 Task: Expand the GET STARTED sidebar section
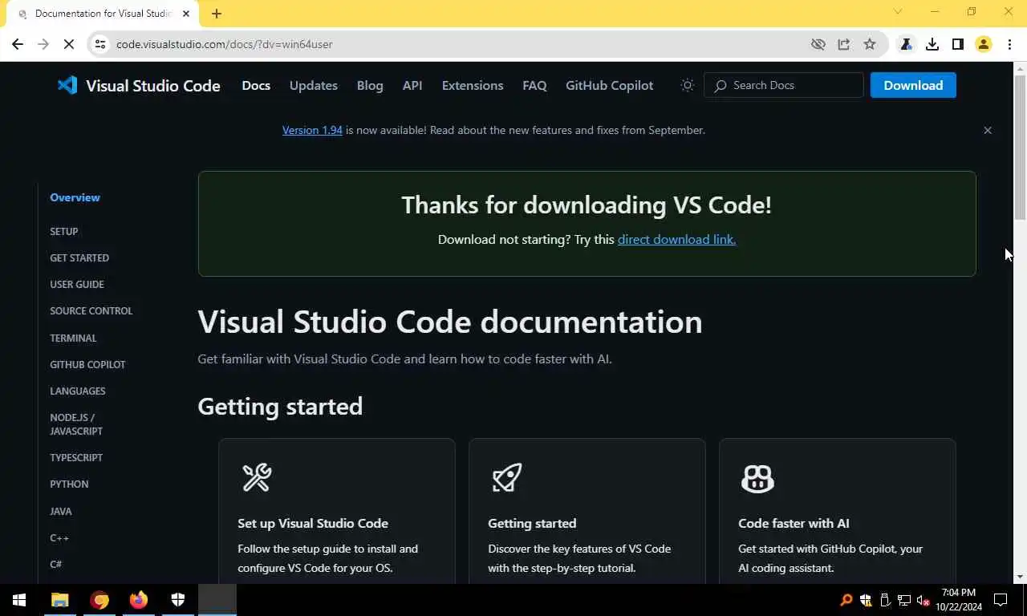pos(79,257)
